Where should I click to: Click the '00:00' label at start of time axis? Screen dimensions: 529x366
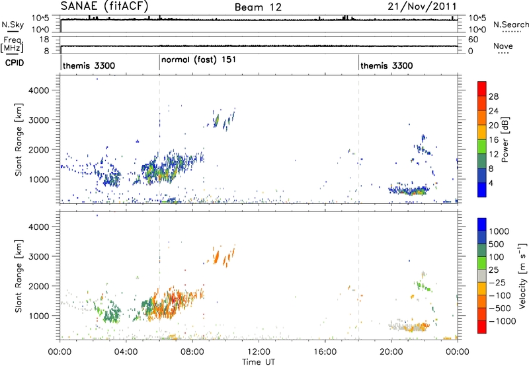pos(60,352)
